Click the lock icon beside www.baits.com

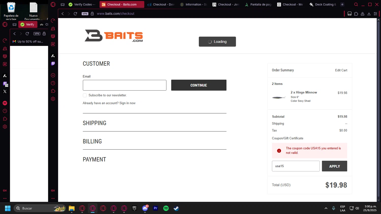[x=92, y=14]
